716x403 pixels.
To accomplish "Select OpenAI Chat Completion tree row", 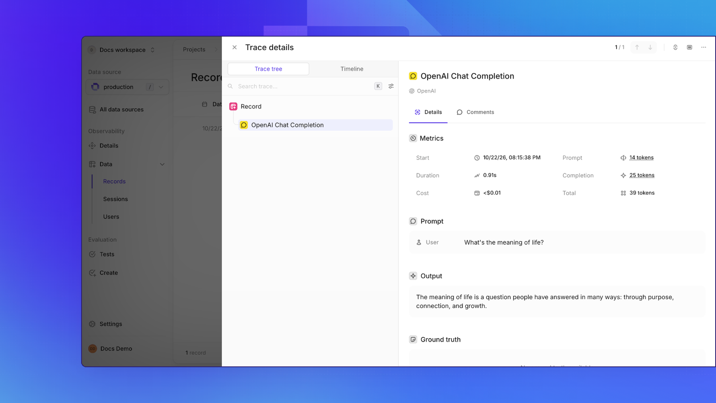I will [315, 125].
